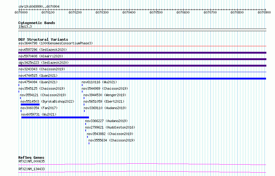Open nsv3554121 (Chaisson2019) variant

43,95
